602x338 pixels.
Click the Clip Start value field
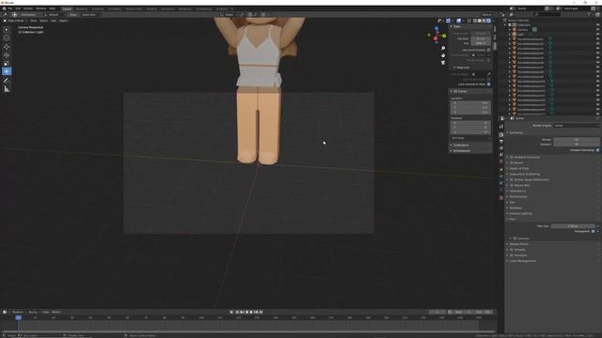(481, 38)
